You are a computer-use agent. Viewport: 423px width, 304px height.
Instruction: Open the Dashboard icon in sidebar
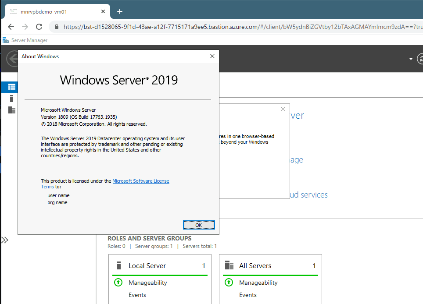(x=12, y=87)
